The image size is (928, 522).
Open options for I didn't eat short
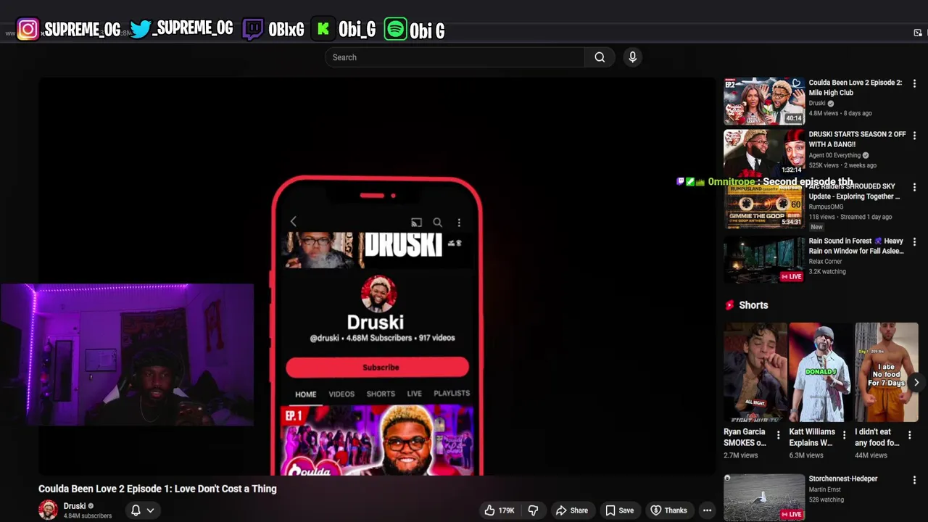[x=909, y=435]
